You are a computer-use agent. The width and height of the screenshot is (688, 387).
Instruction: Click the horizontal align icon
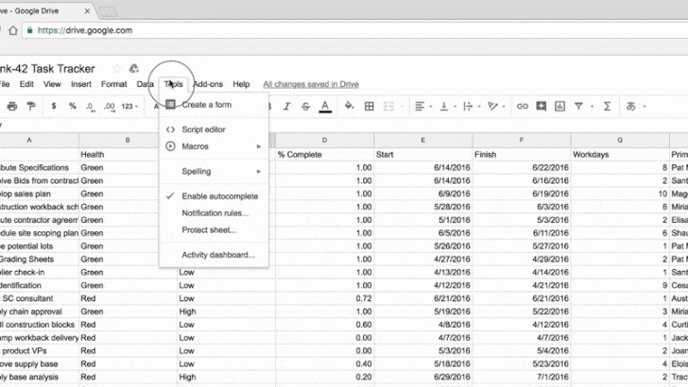click(x=420, y=106)
